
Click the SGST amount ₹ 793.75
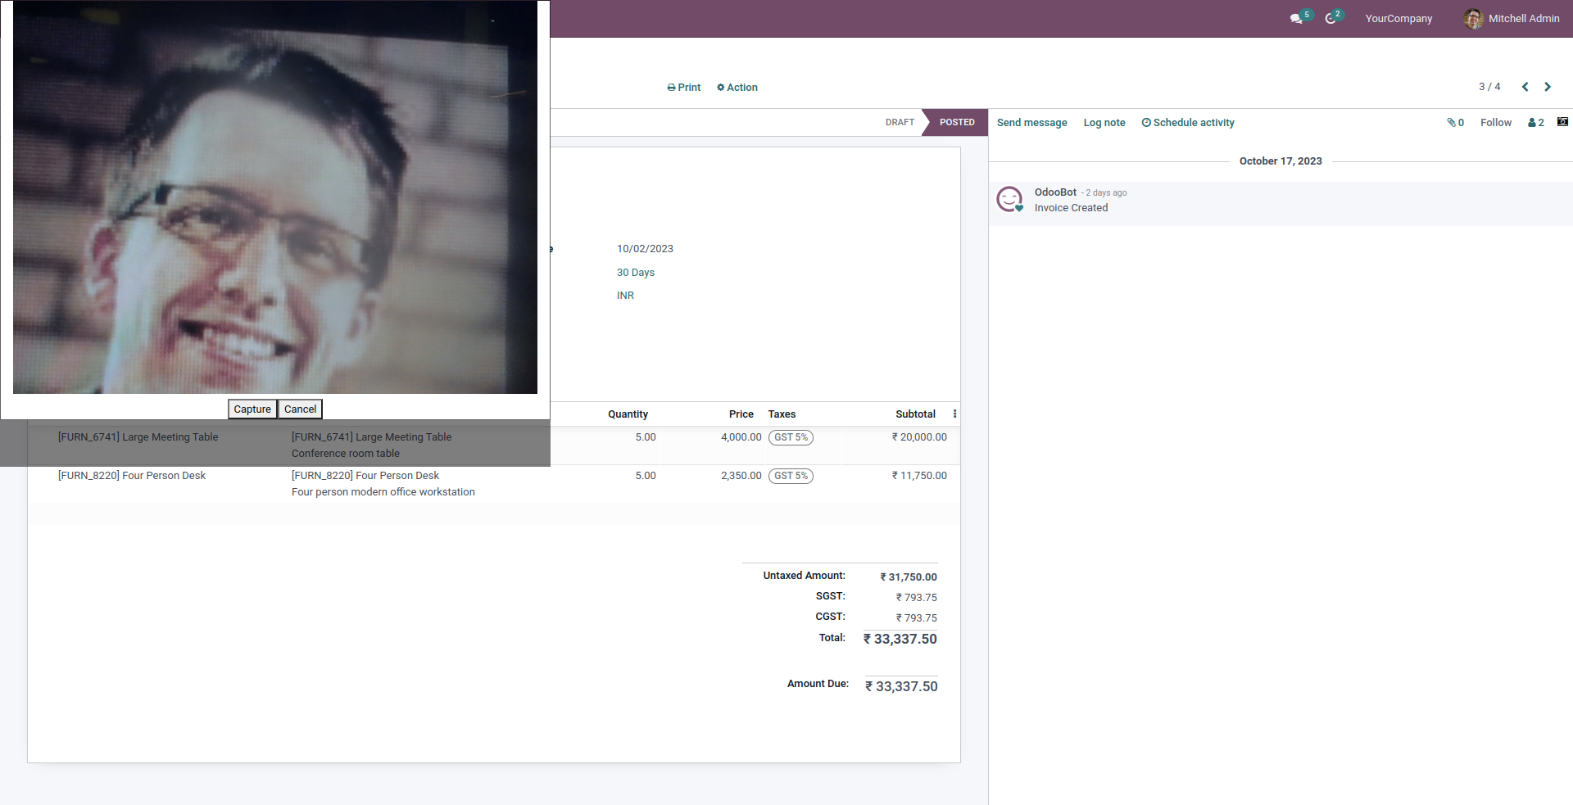pos(917,598)
